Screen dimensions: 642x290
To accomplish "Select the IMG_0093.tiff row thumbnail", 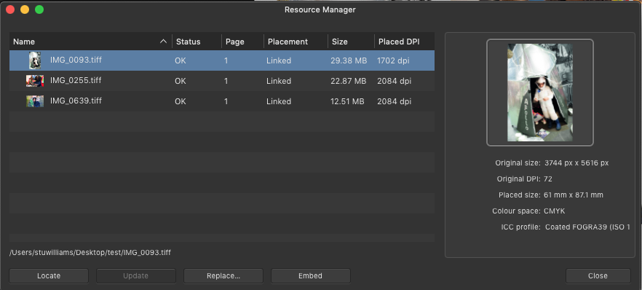I will click(35, 60).
